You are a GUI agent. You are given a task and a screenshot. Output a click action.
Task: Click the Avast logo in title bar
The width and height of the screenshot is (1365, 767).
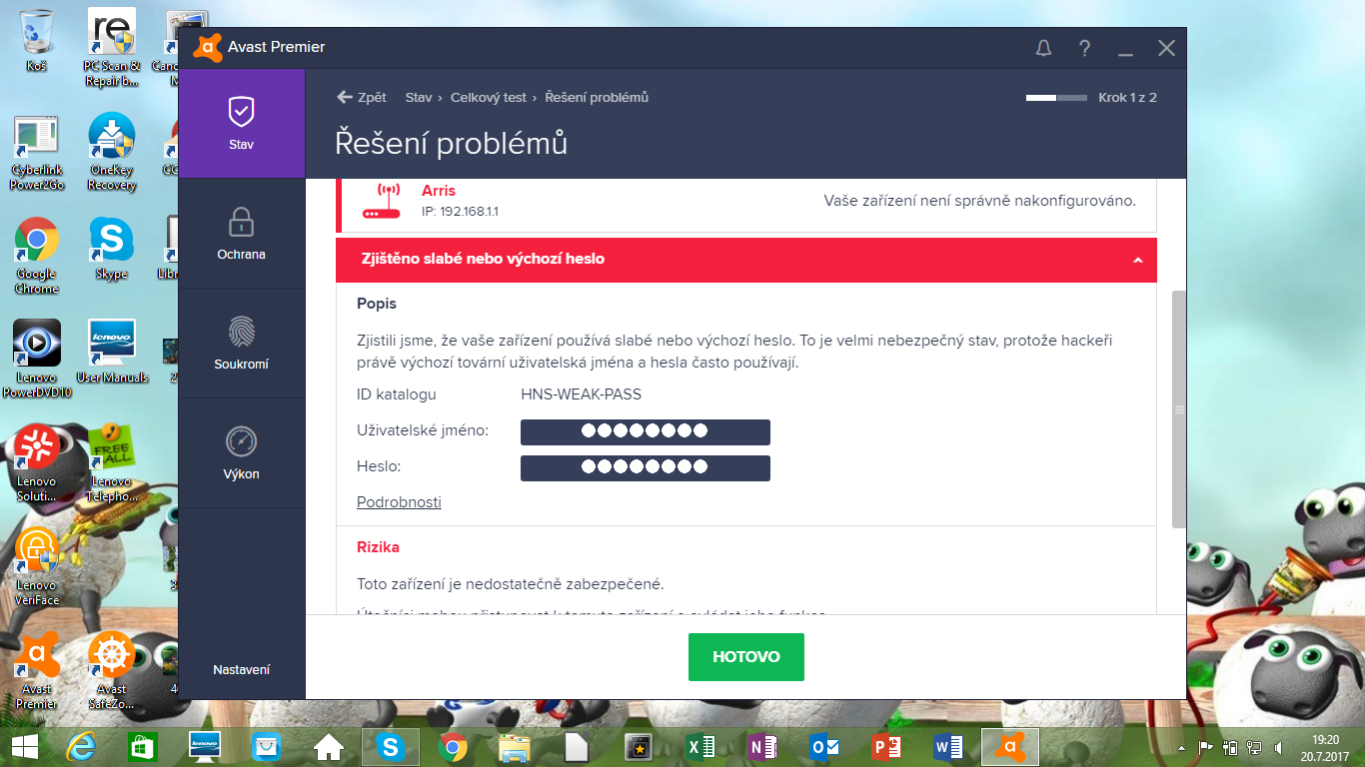(x=208, y=47)
